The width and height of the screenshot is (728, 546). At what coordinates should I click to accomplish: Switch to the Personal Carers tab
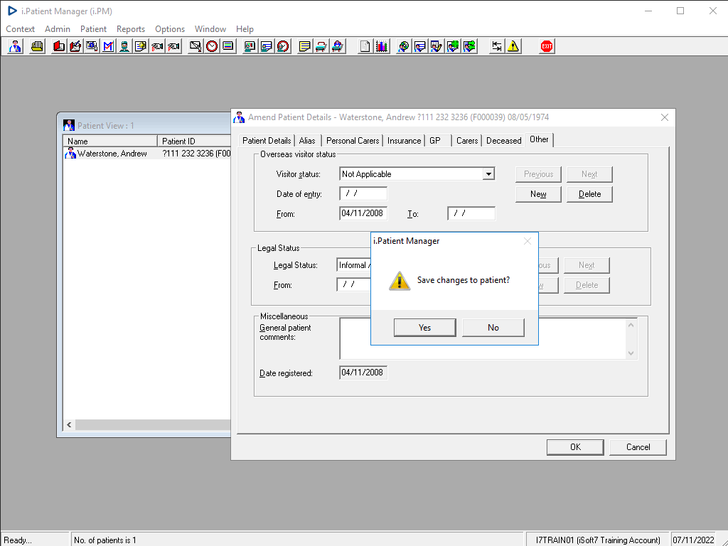(353, 141)
